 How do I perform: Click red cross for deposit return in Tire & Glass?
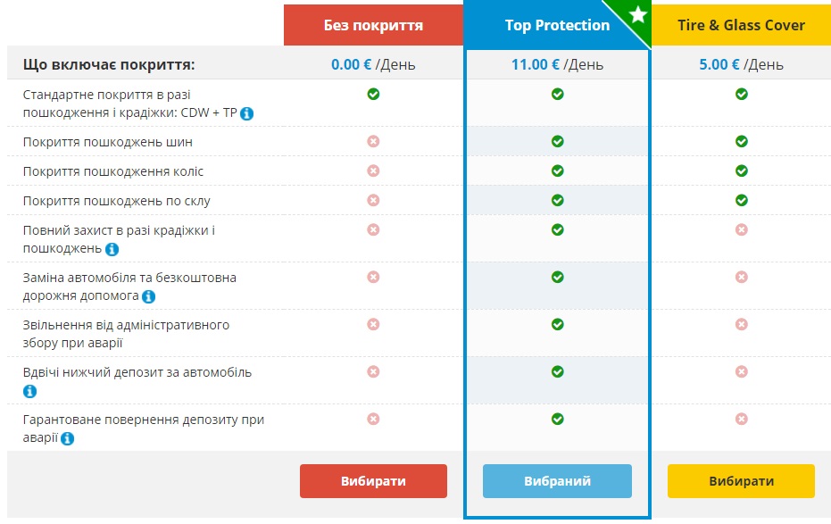pos(742,419)
